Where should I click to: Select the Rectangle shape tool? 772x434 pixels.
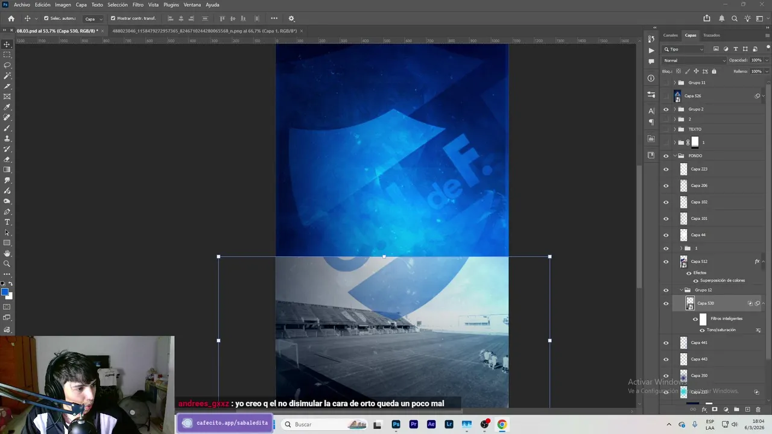[7, 243]
